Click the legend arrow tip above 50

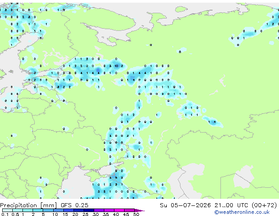(139, 210)
